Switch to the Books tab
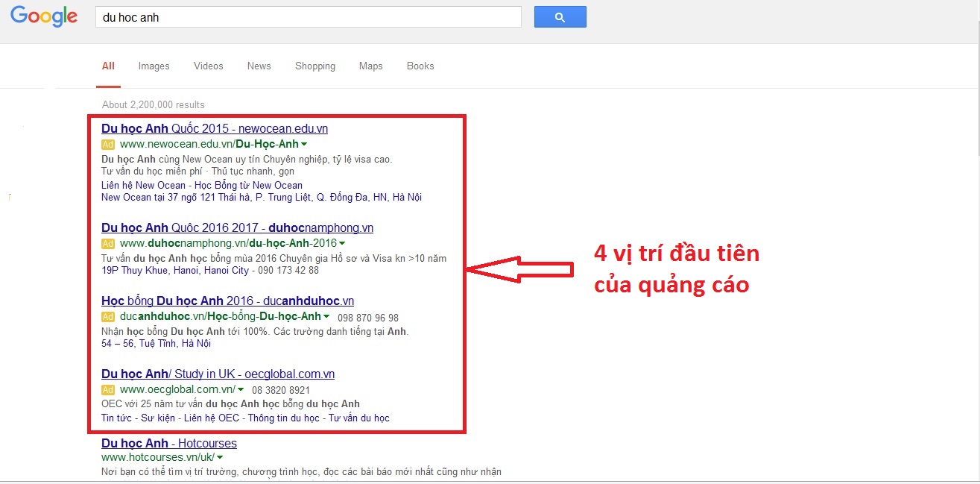This screenshot has height=484, width=980. [420, 66]
